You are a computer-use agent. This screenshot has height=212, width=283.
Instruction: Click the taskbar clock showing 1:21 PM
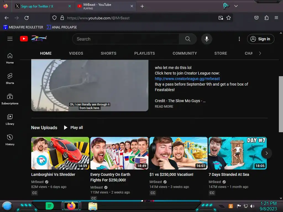[x=268, y=203]
